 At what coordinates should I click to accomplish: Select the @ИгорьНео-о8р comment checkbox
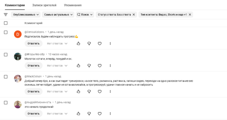tap(6, 54)
